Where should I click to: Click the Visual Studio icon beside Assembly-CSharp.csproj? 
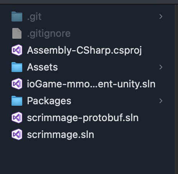[17, 50]
